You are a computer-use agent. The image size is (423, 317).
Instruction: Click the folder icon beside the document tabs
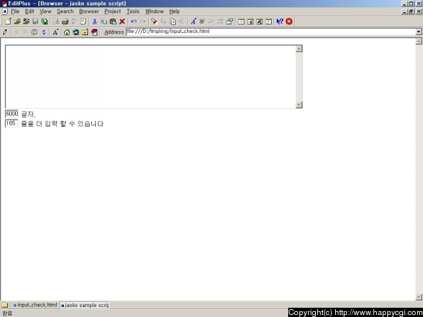click(5, 305)
